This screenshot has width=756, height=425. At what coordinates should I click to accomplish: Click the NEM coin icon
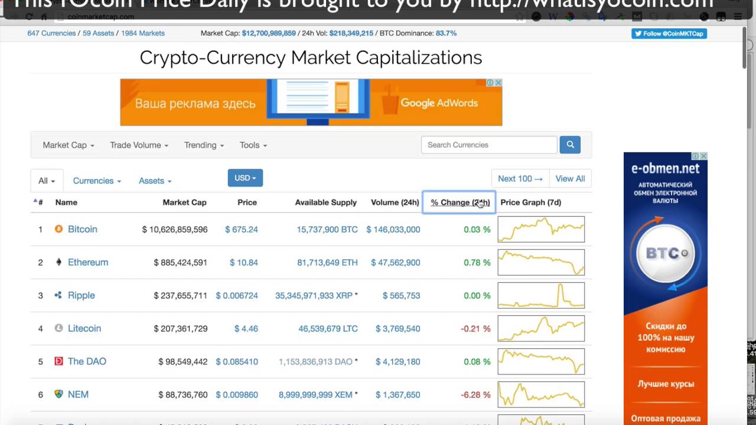click(58, 394)
